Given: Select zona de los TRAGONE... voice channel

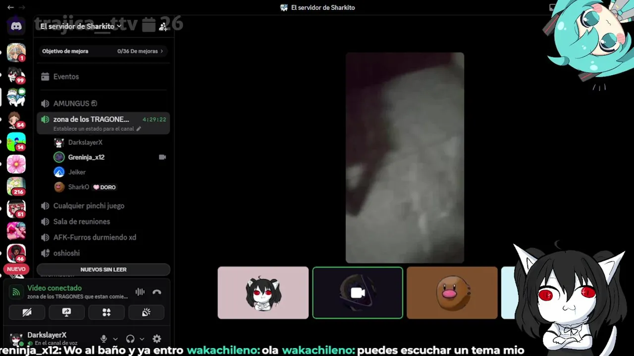Looking at the screenshot, I should point(103,123).
